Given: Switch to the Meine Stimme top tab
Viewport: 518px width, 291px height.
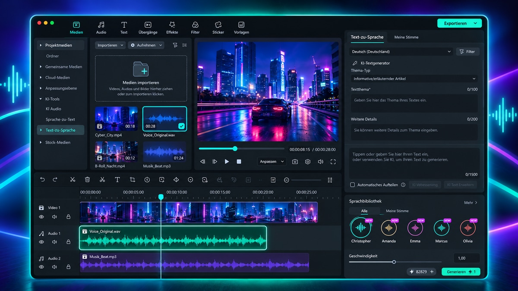Looking at the screenshot, I should (406, 37).
